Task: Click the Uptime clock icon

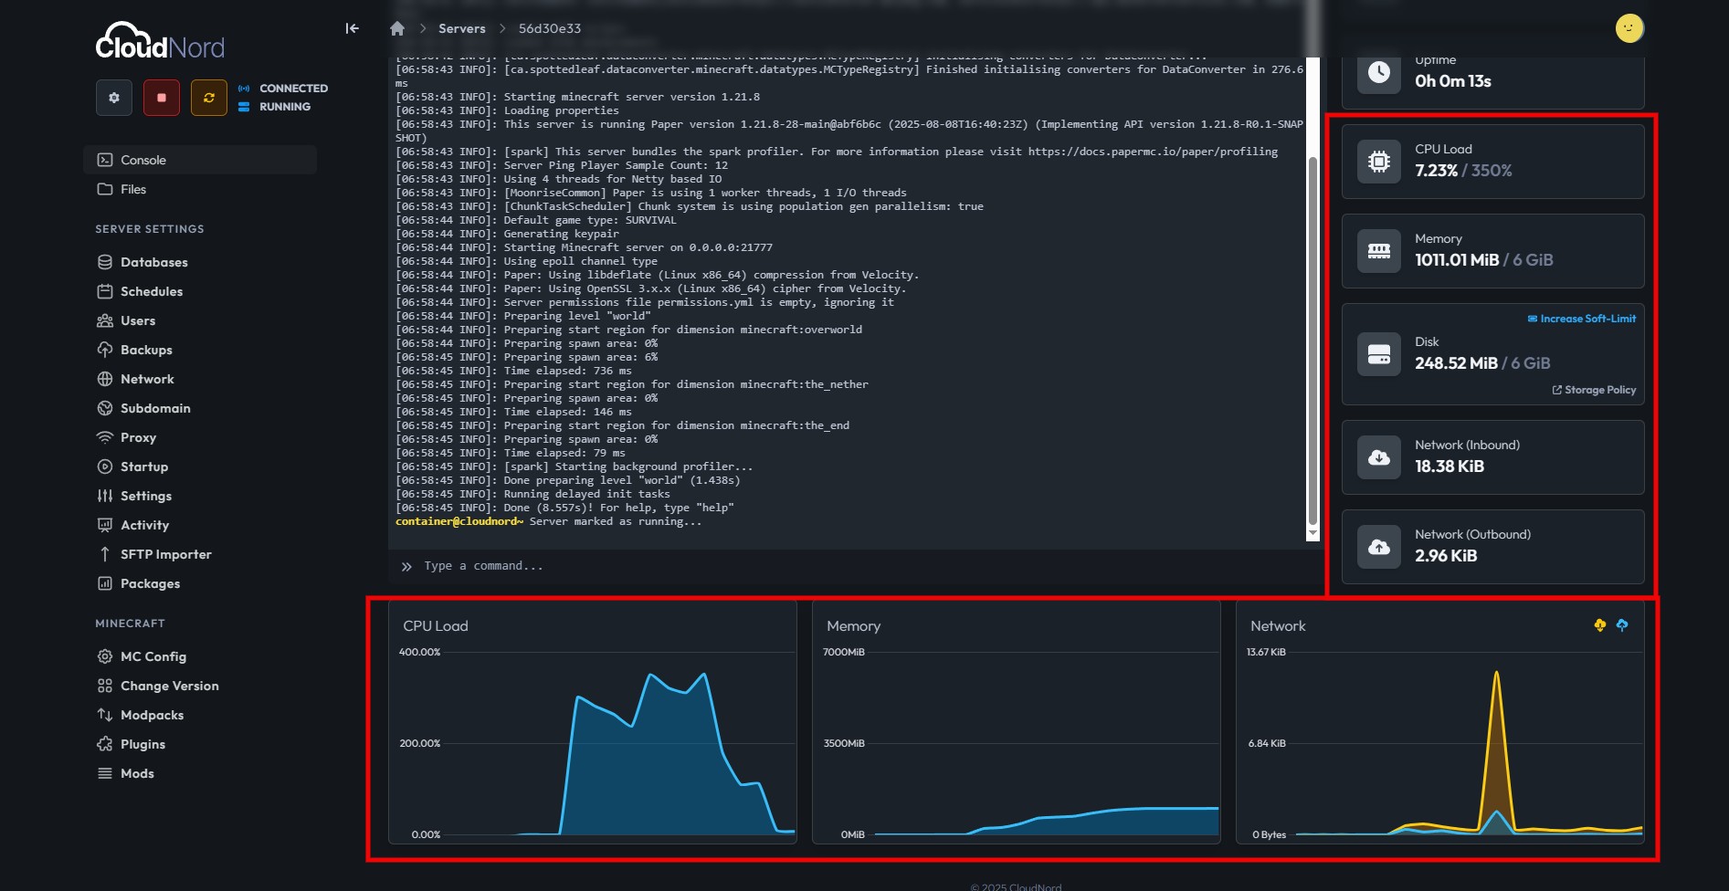Action: coord(1379,72)
